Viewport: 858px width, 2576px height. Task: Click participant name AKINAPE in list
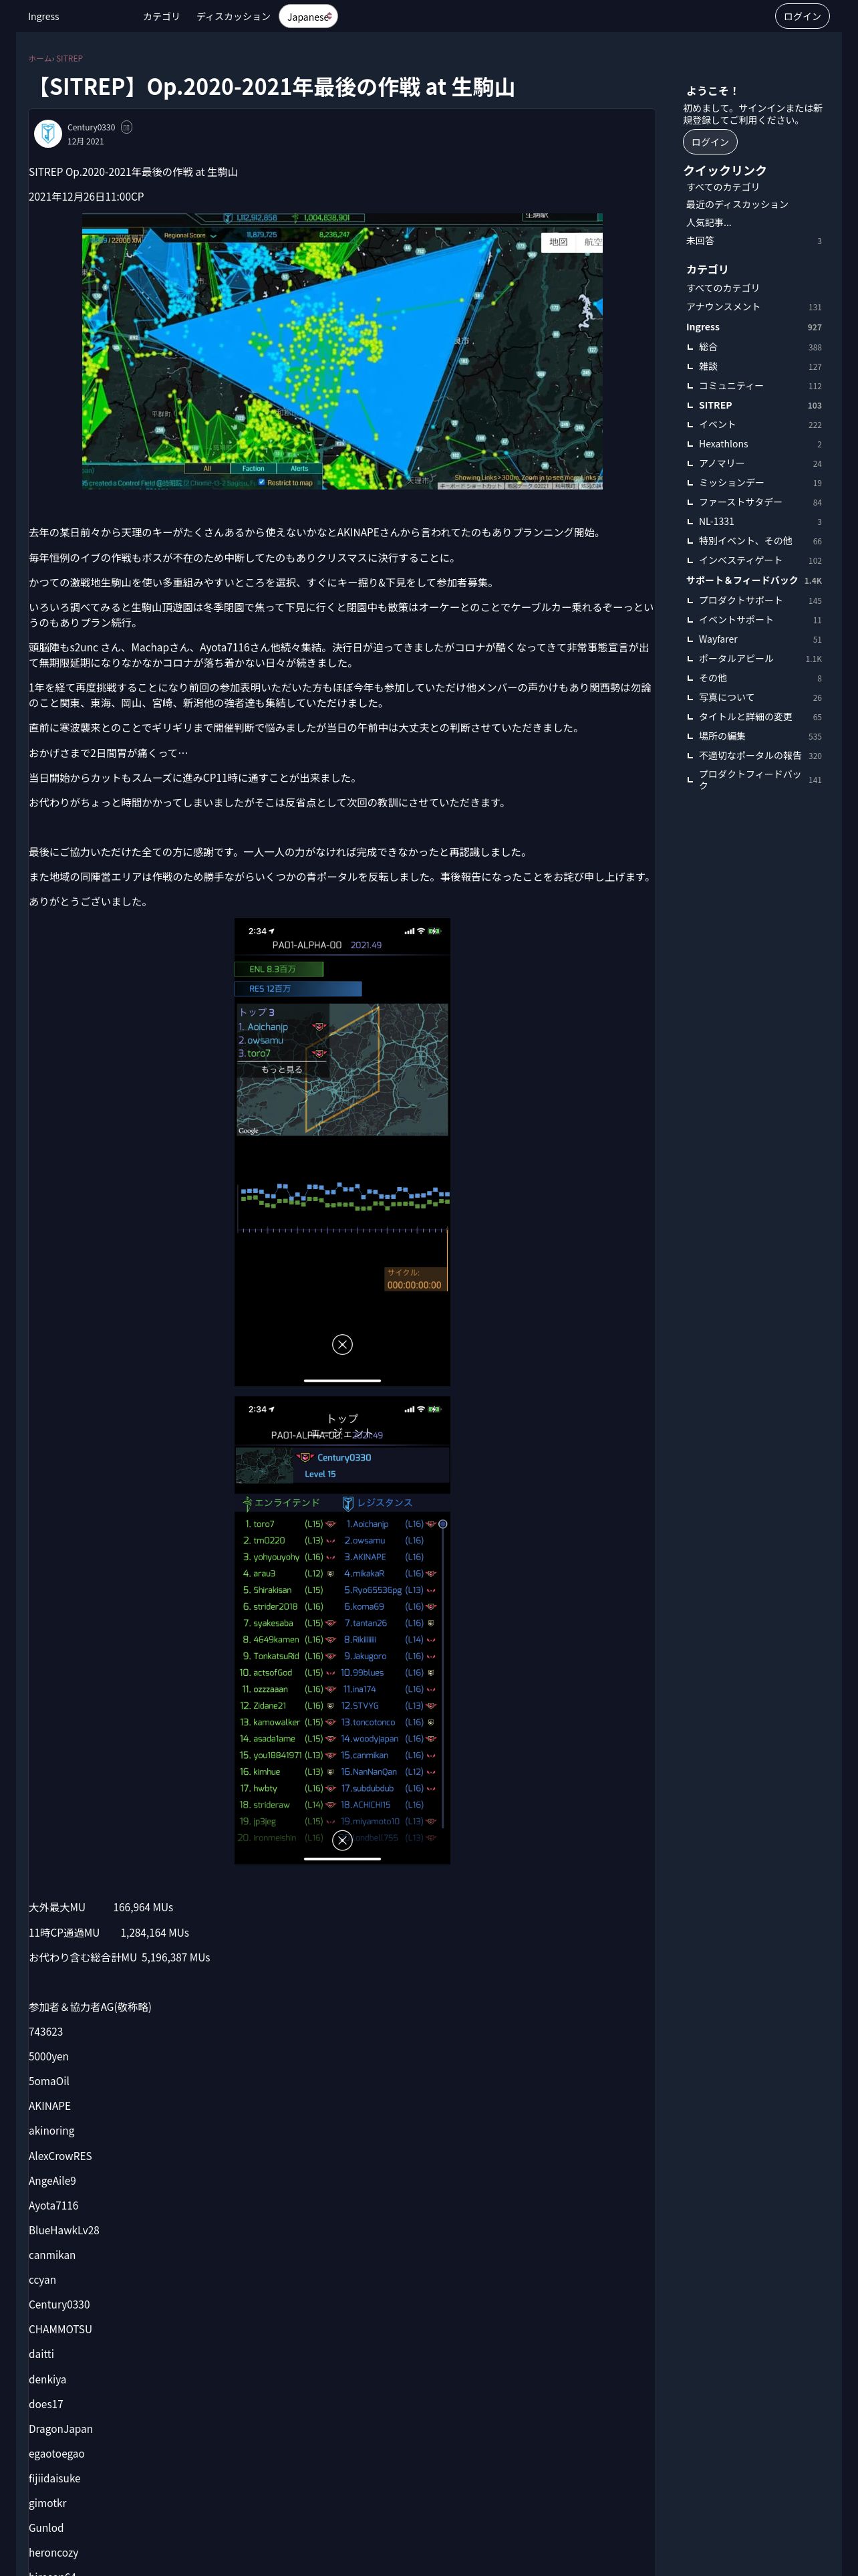50,2106
